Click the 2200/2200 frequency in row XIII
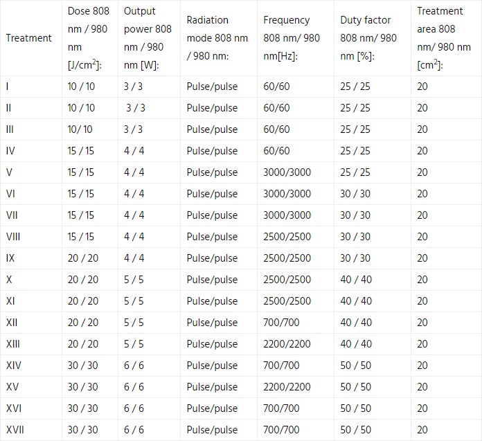Screen dimensions: 482x441 (287, 344)
